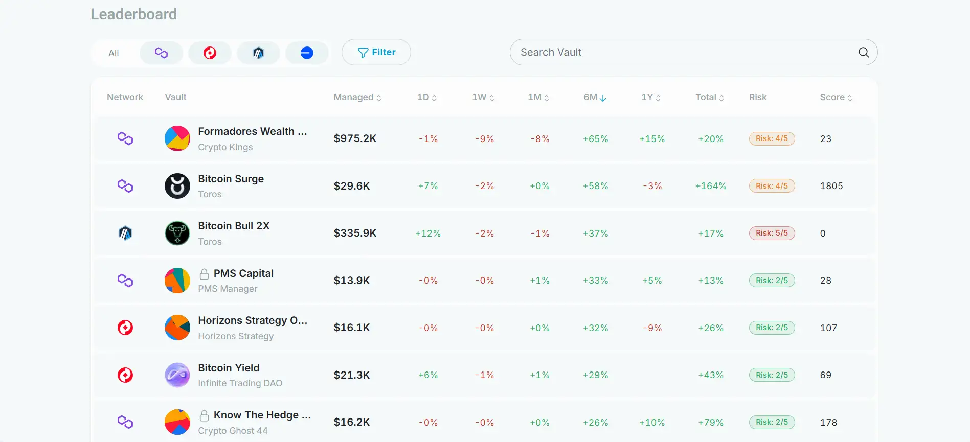Image resolution: width=970 pixels, height=442 pixels.
Task: Click the search magnifier icon
Action: click(x=864, y=52)
